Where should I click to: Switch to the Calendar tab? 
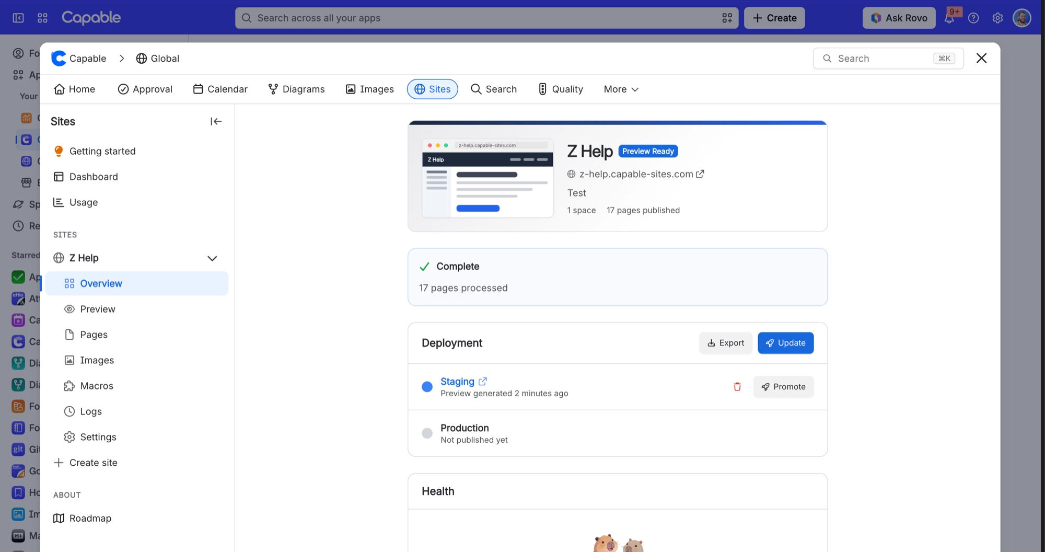point(220,89)
